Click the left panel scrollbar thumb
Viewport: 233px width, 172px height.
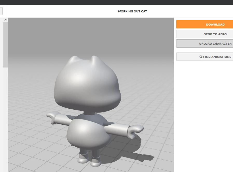click(x=5, y=44)
